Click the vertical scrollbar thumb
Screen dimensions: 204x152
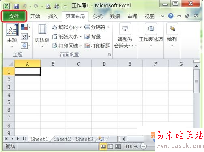point(197,81)
